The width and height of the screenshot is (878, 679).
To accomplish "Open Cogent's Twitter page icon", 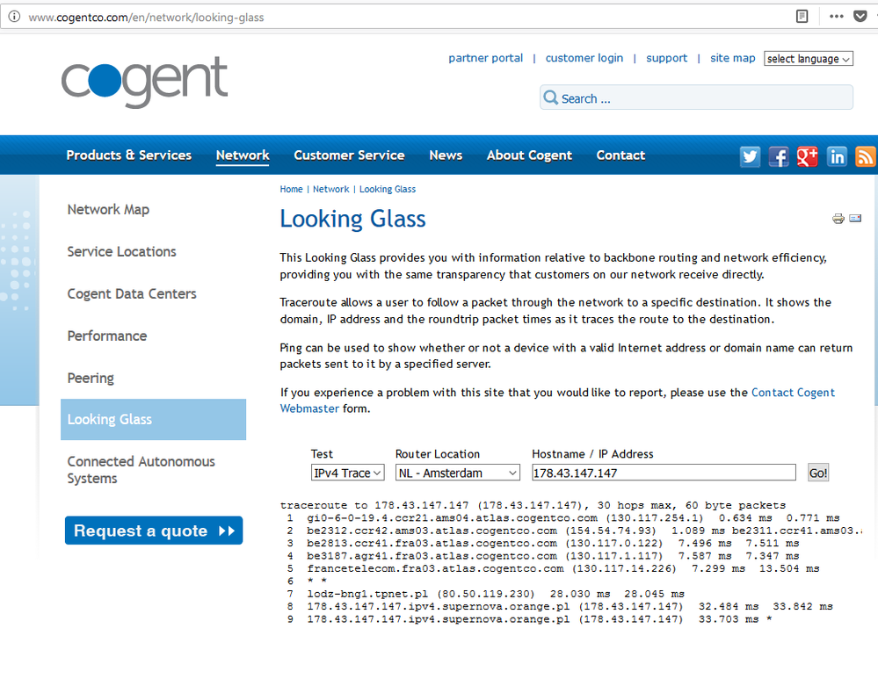I will pyautogui.click(x=750, y=156).
